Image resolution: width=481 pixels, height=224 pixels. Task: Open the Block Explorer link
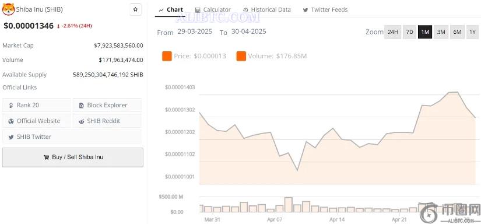coord(107,105)
